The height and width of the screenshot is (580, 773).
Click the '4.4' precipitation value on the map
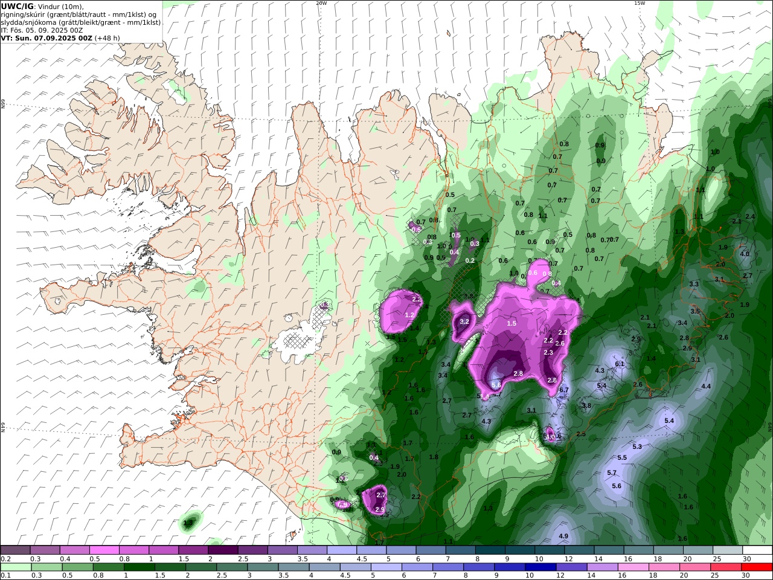(x=705, y=387)
